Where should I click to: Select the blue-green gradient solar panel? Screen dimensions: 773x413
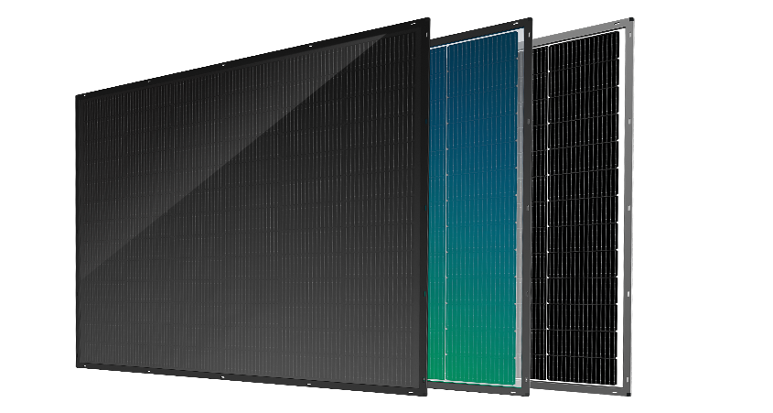tap(479, 207)
